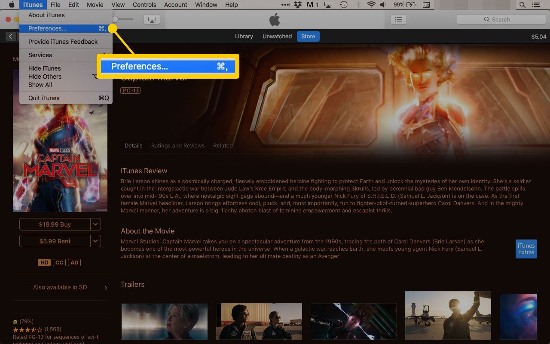550x344 pixels.
Task: Switch to the Unwatched tab
Action: (277, 37)
